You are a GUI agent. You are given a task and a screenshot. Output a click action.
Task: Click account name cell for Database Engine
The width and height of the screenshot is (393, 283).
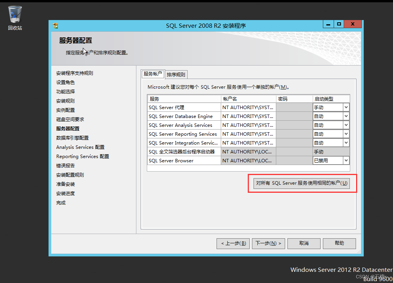[x=249, y=116]
